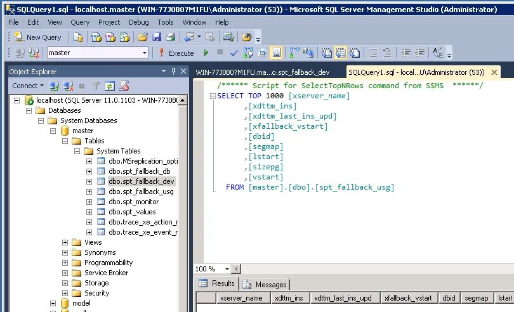The image size is (514, 312).
Task: Click Object Explorer Refresh icon
Action: [x=110, y=86]
